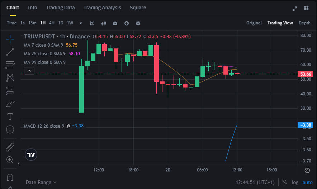The image size is (317, 189).
Task: Switch to the Chart tab
Action: [13, 8]
